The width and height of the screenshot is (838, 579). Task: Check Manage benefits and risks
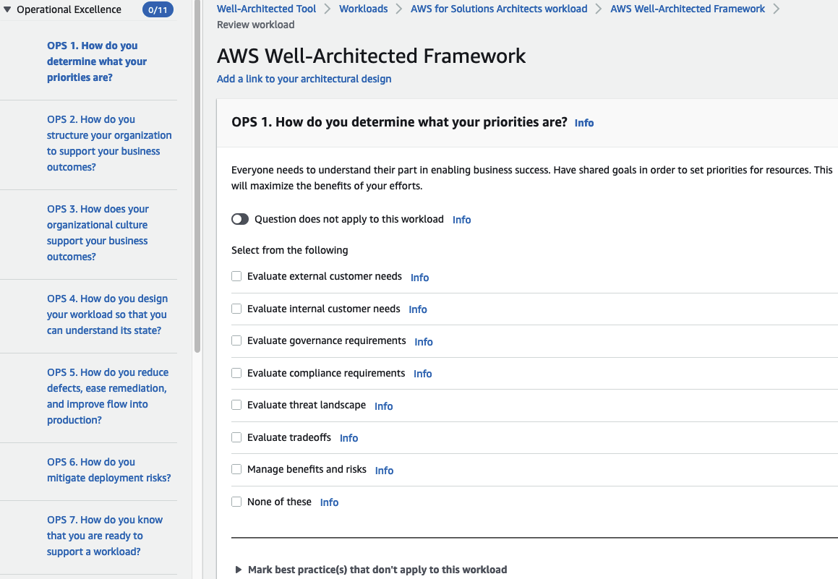(236, 470)
